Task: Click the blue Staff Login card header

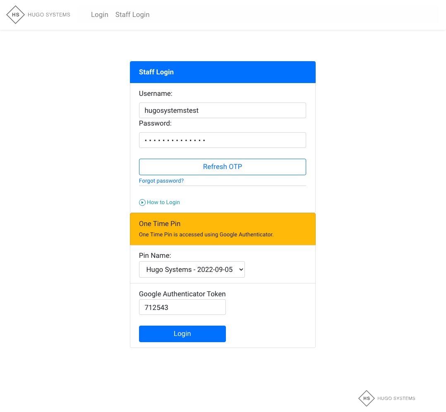Action: 223,72
